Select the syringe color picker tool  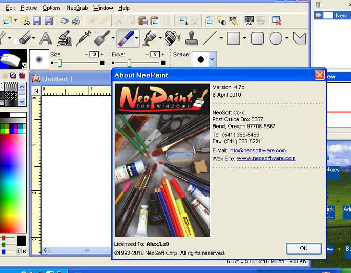click(84, 38)
